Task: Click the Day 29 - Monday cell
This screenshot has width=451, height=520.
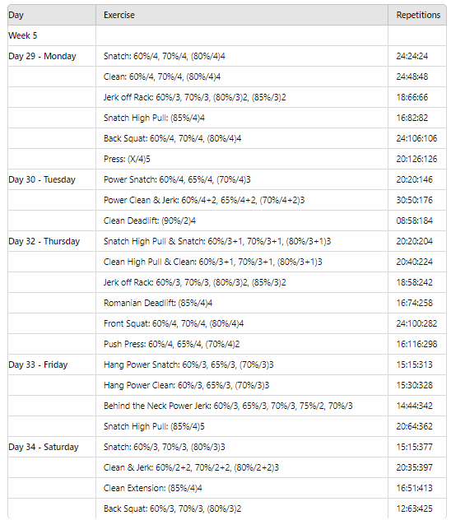Action: (x=52, y=56)
